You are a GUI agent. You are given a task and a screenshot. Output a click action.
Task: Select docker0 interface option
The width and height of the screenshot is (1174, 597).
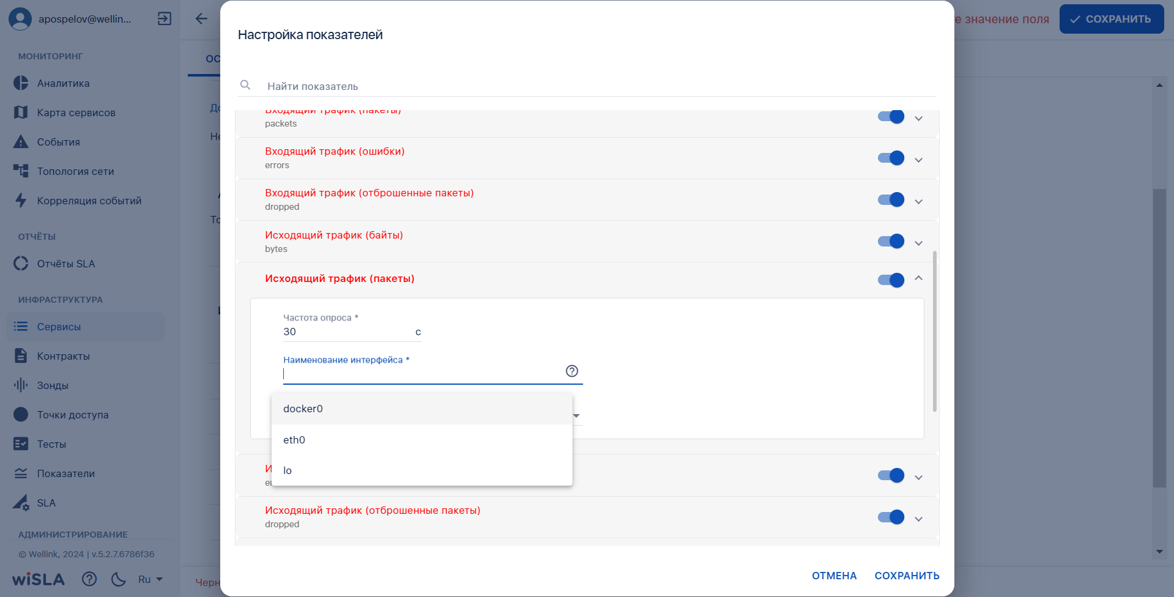pyautogui.click(x=422, y=409)
